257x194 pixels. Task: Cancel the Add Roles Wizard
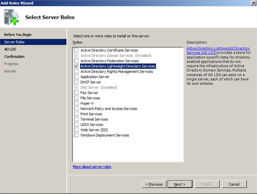[234, 184]
